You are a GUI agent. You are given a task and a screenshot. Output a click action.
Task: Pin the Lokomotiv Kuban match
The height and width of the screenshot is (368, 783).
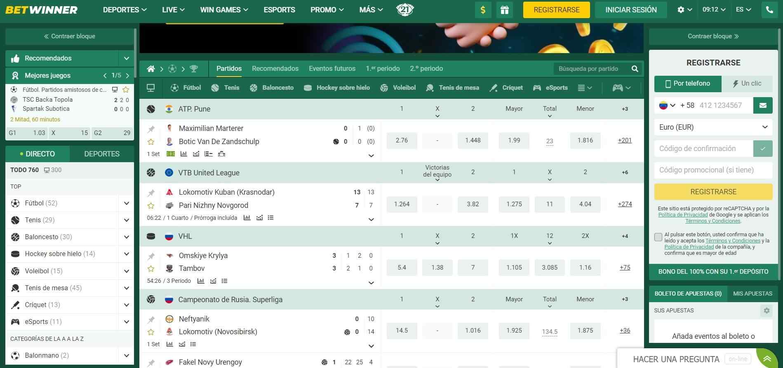[151, 193]
